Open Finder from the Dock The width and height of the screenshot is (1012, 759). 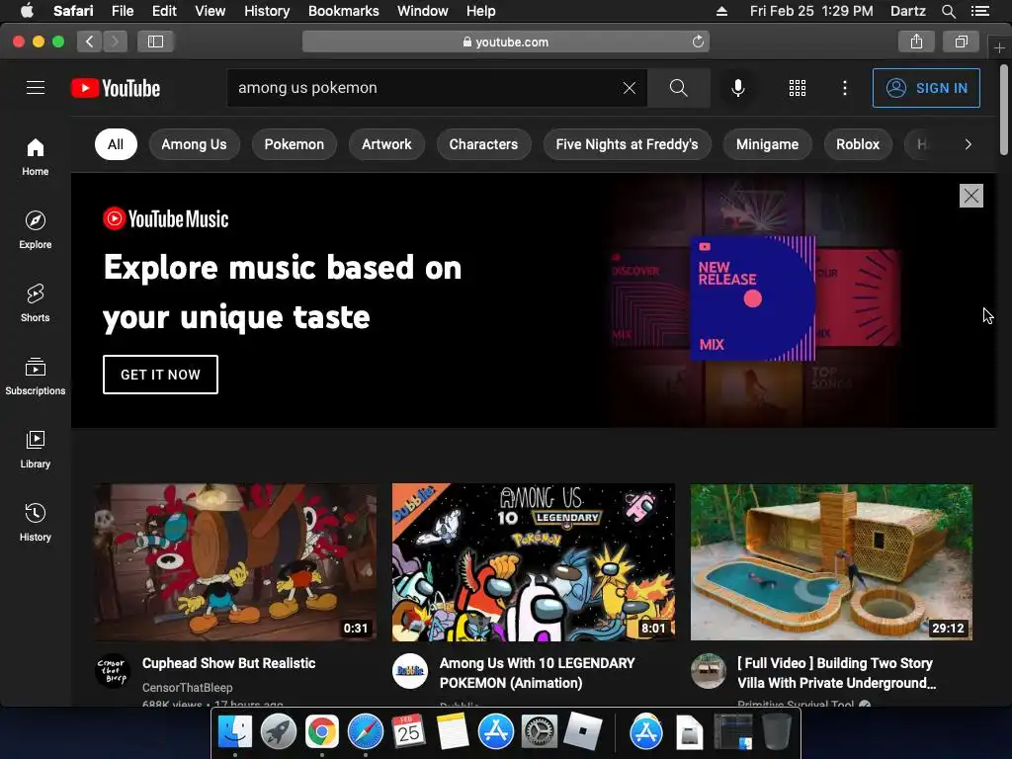(235, 732)
